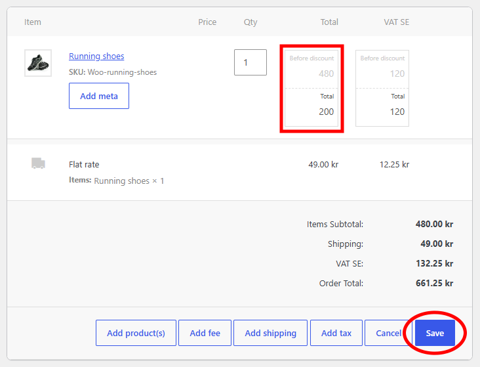Click the Price column header
Image resolution: width=480 pixels, height=367 pixels.
[x=207, y=22]
